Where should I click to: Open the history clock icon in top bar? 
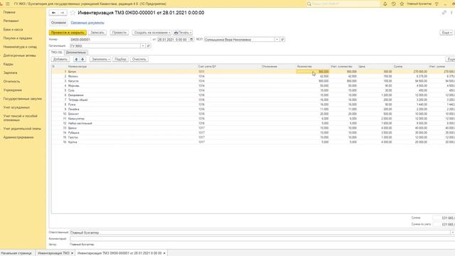[x=393, y=4]
